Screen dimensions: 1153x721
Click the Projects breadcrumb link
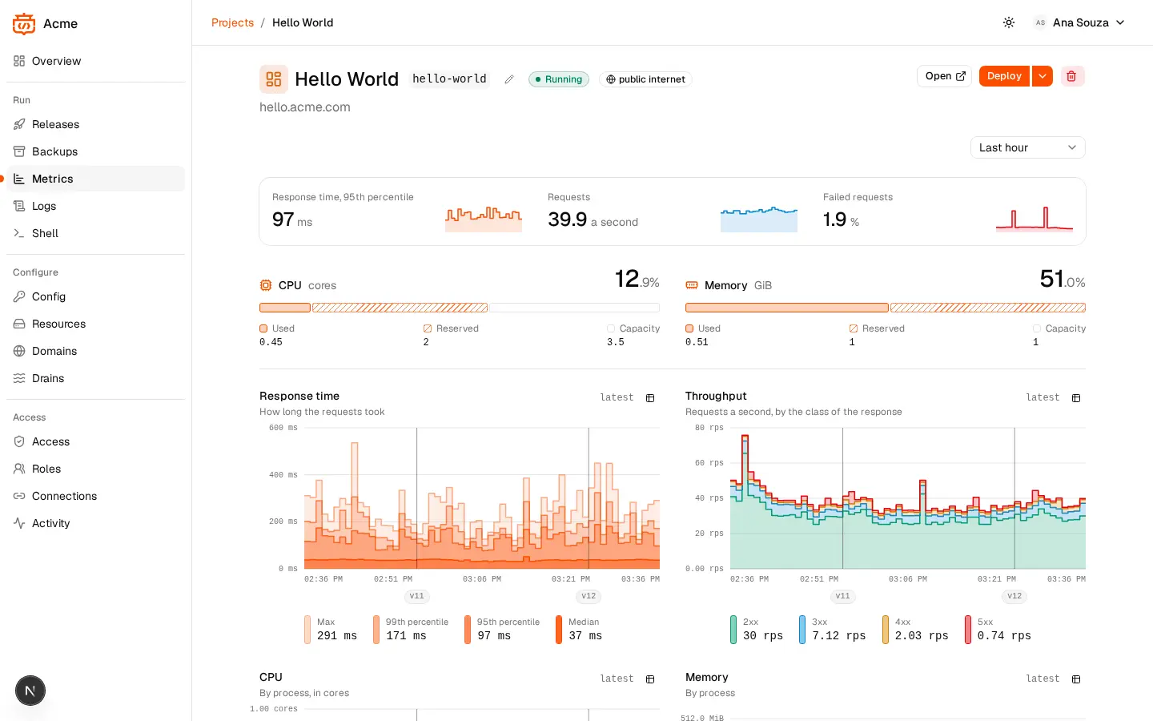pos(232,22)
